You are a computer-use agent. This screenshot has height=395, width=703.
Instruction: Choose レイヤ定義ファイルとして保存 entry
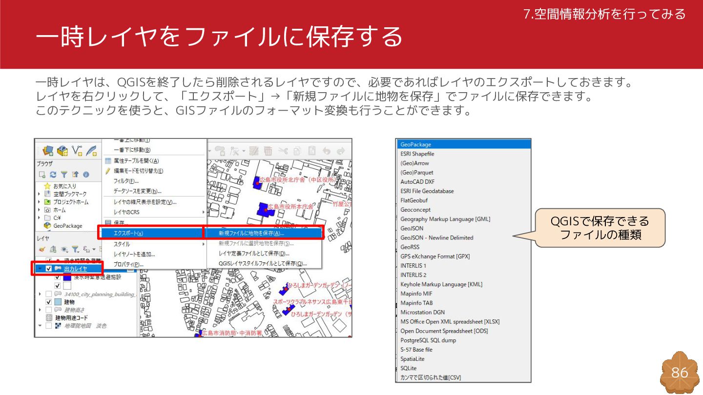[264, 254]
